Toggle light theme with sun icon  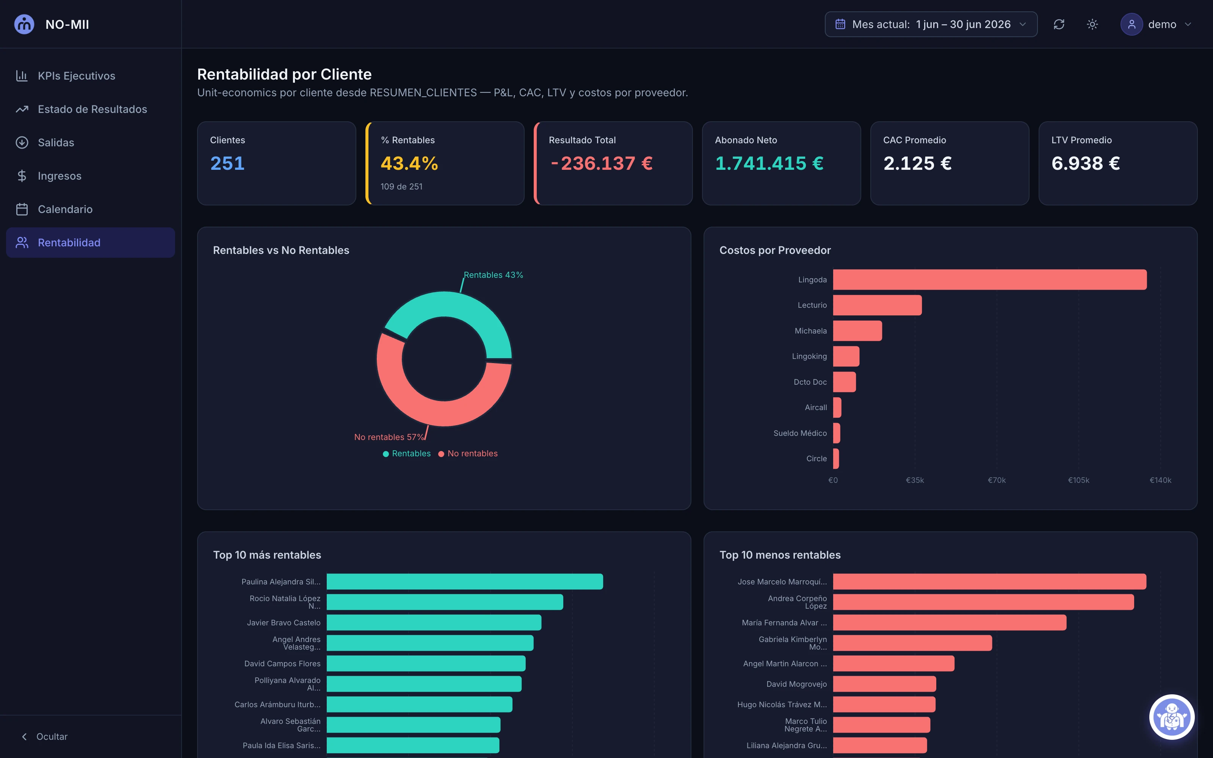pos(1092,24)
